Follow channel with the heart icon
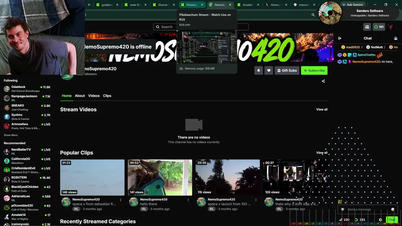This screenshot has height=226, width=402. pos(269,71)
